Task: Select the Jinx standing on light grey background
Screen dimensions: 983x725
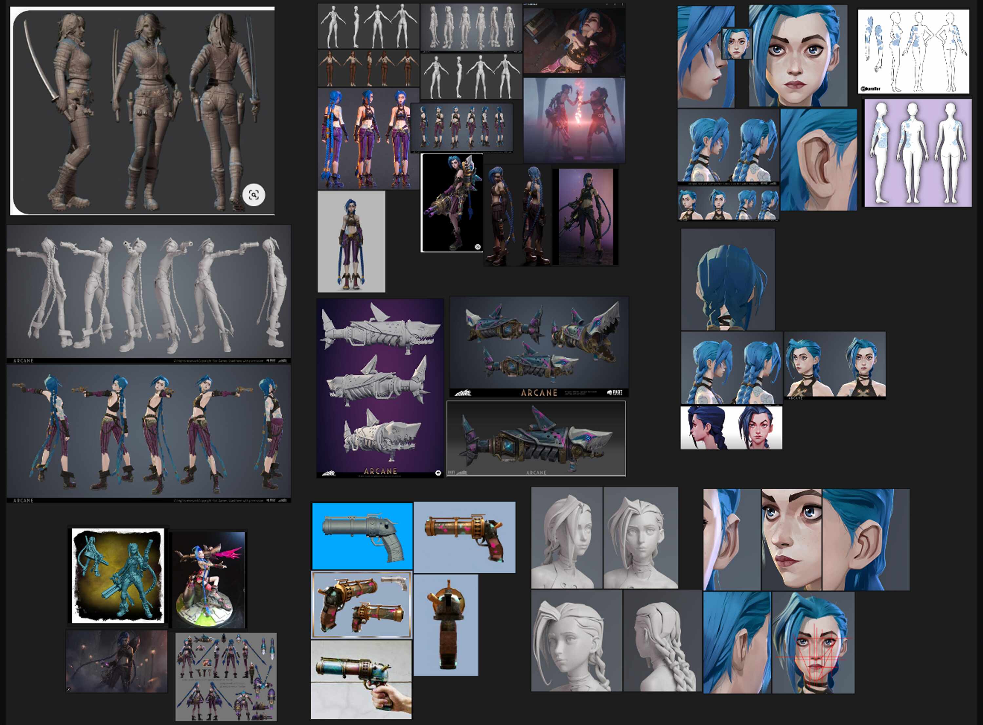Action: click(x=351, y=241)
